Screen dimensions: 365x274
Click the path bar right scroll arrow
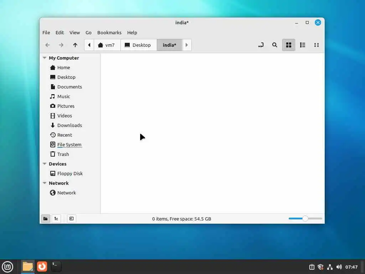(x=187, y=45)
